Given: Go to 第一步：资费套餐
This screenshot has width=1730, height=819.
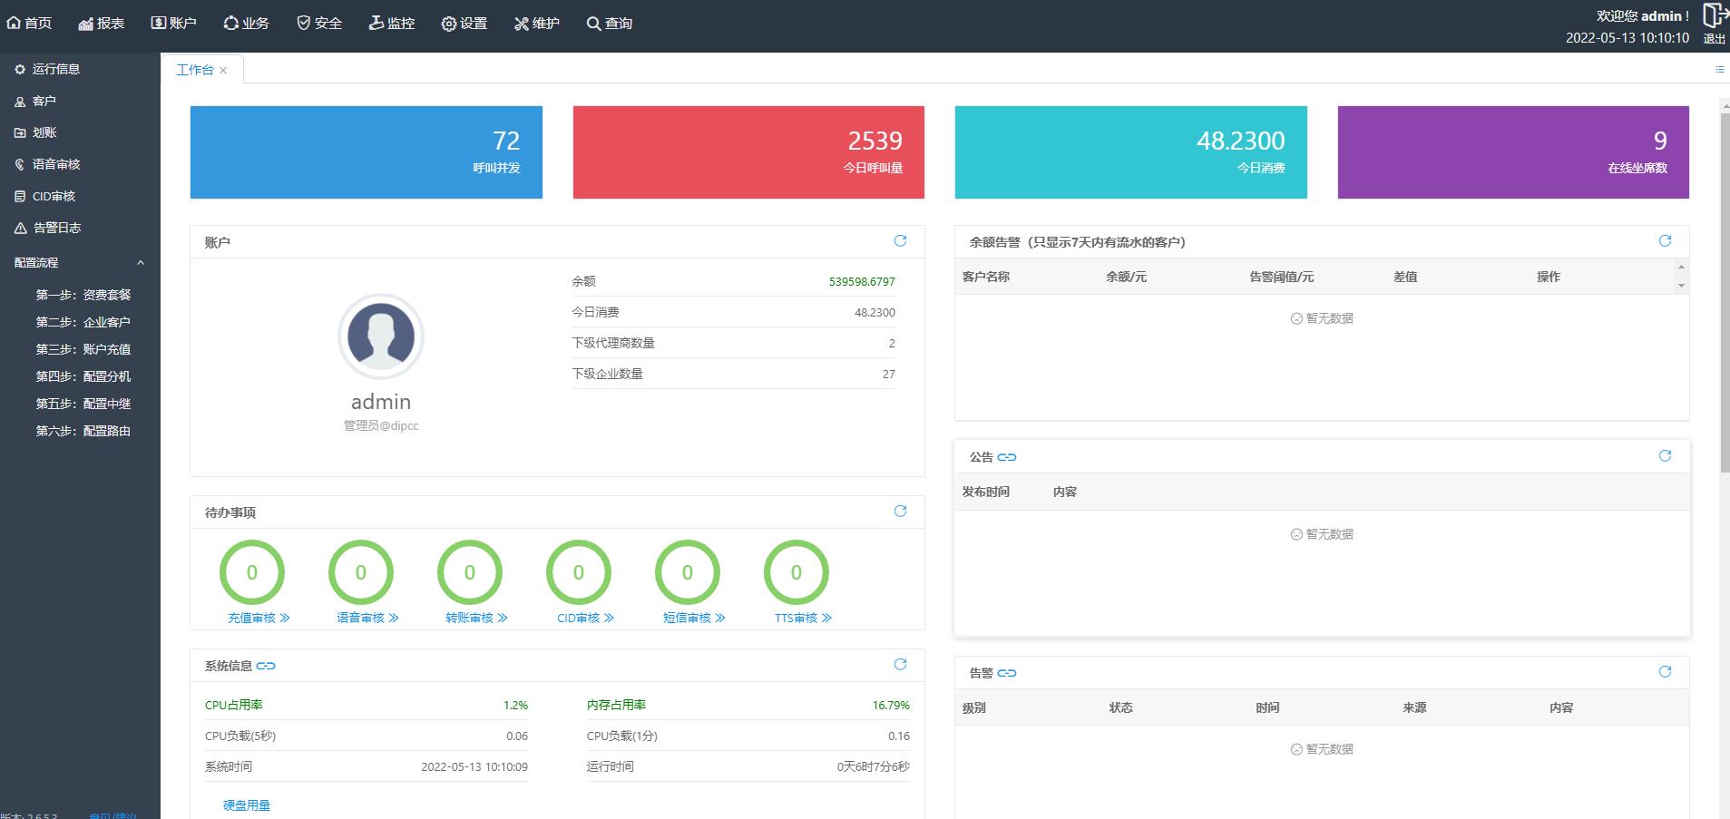Looking at the screenshot, I should point(83,295).
